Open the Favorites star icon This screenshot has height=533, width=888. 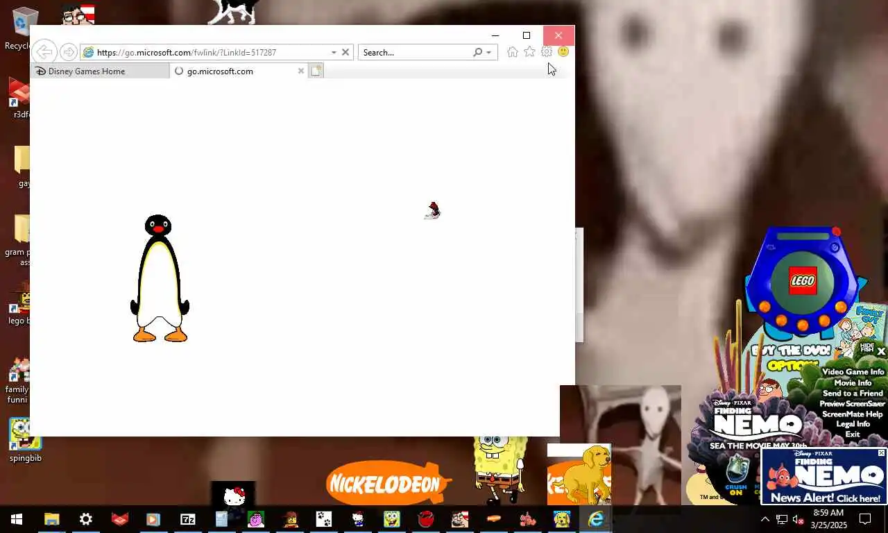pyautogui.click(x=529, y=52)
